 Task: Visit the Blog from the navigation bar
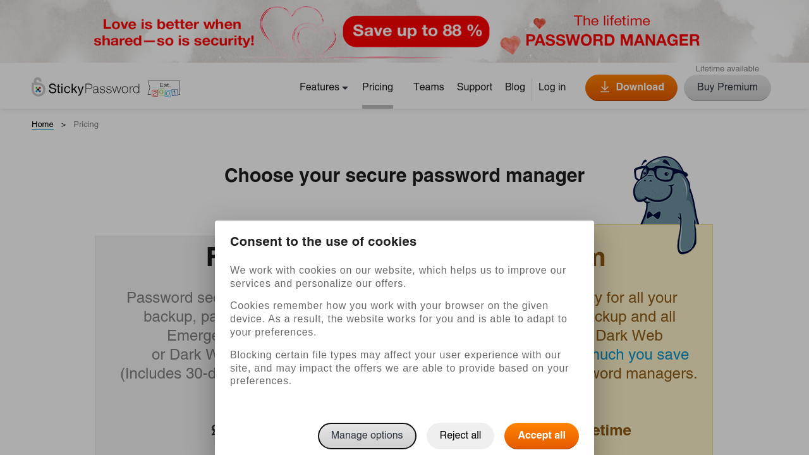[x=515, y=87]
